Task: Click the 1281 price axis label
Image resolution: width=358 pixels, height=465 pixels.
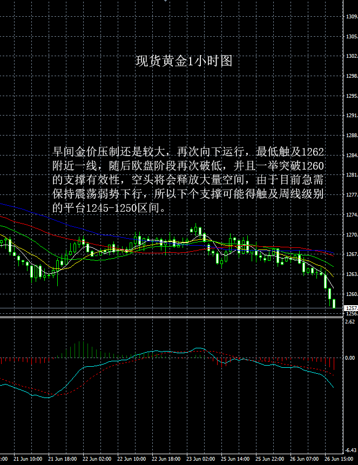Action: [352, 175]
